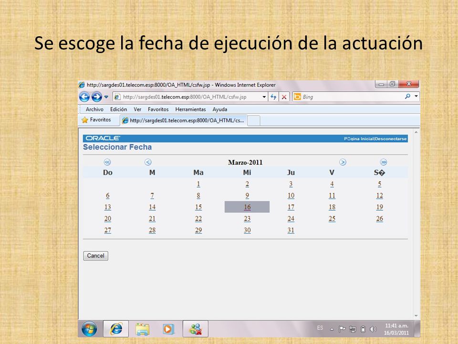Open the Action Center flag icon
Viewport: 458px width, 344px height.
[x=342, y=329]
